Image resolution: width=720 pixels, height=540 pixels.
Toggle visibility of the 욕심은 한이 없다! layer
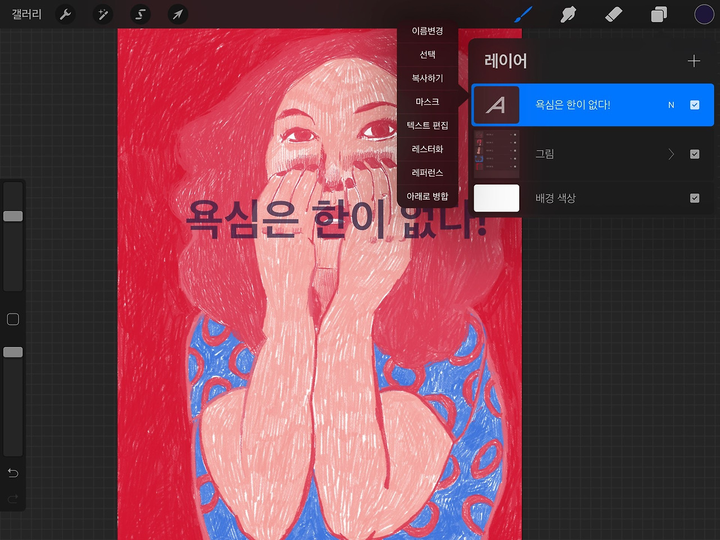[x=695, y=105]
